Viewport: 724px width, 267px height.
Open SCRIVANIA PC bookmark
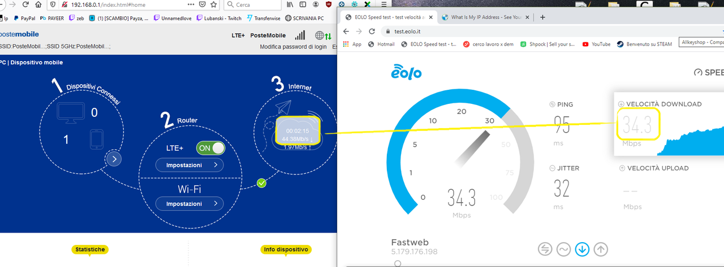tap(304, 18)
